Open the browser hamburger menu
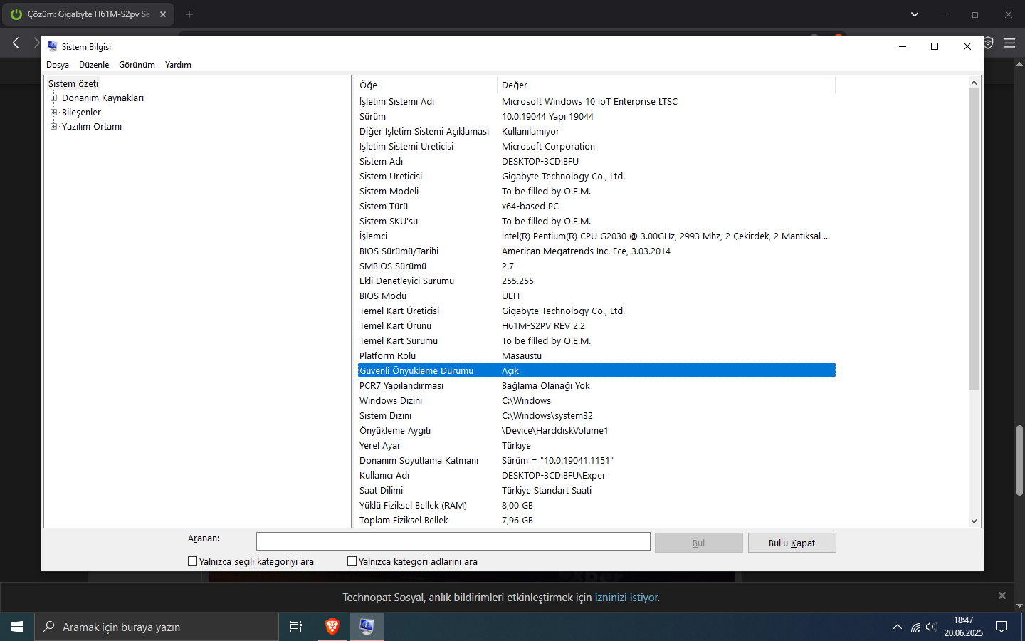 (x=1009, y=43)
